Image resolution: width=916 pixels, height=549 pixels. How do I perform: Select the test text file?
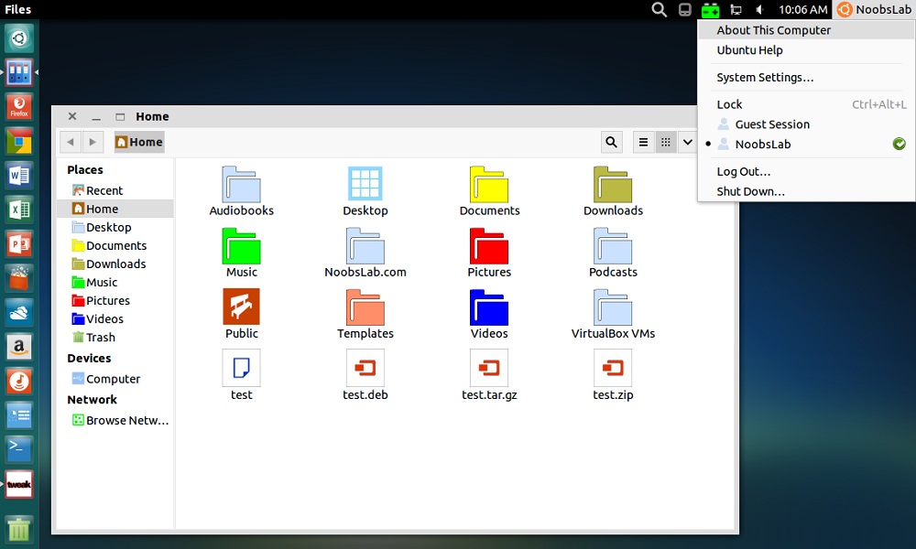tap(241, 368)
